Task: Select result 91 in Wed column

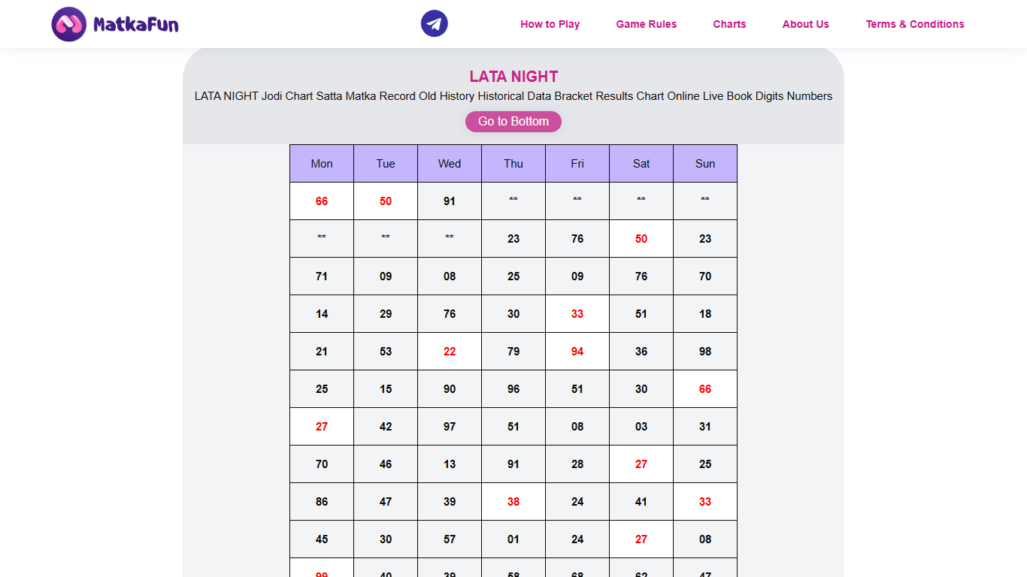Action: 449,201
